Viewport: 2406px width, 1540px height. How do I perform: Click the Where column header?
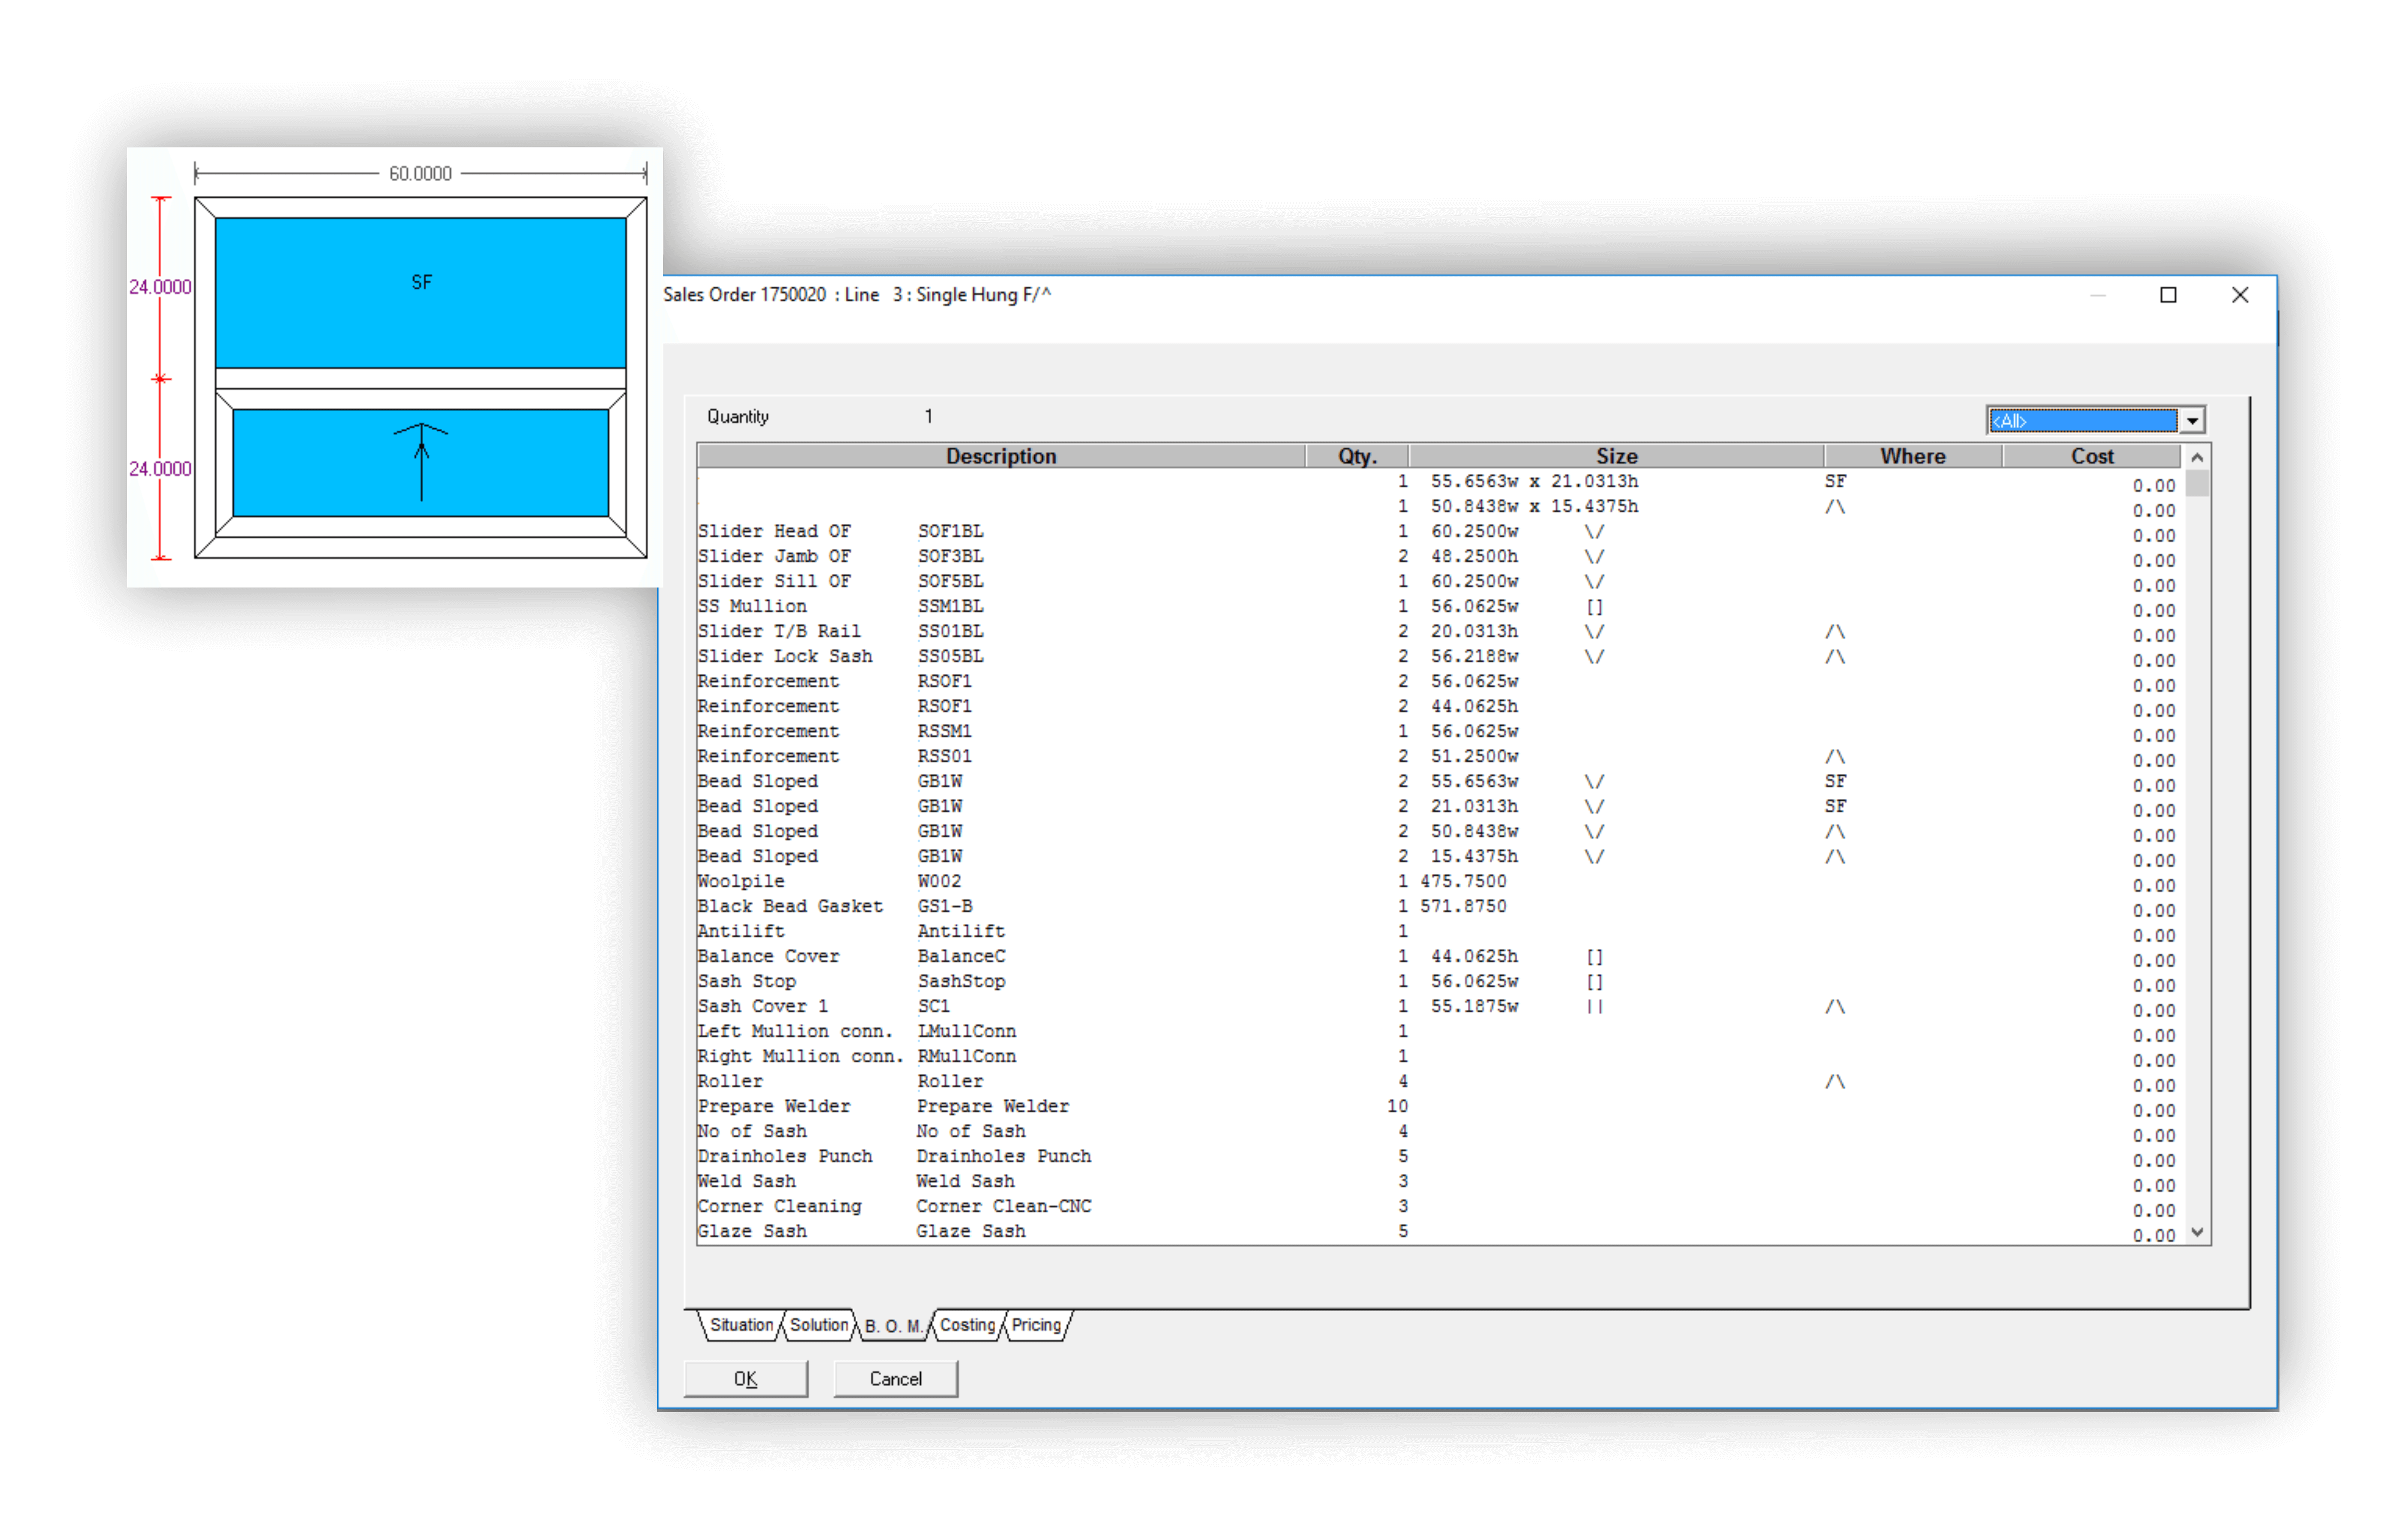(1912, 456)
